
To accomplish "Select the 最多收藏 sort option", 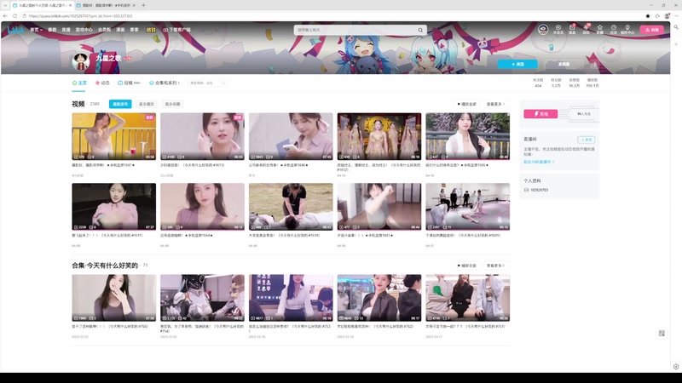I will [x=172, y=104].
